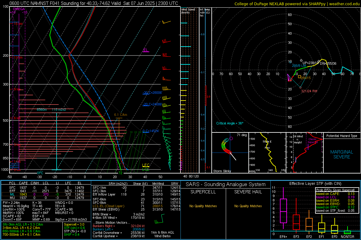Click the Theta-E v. Pres panel label
The width and height of the screenshot is (361, 240).
[267, 144]
